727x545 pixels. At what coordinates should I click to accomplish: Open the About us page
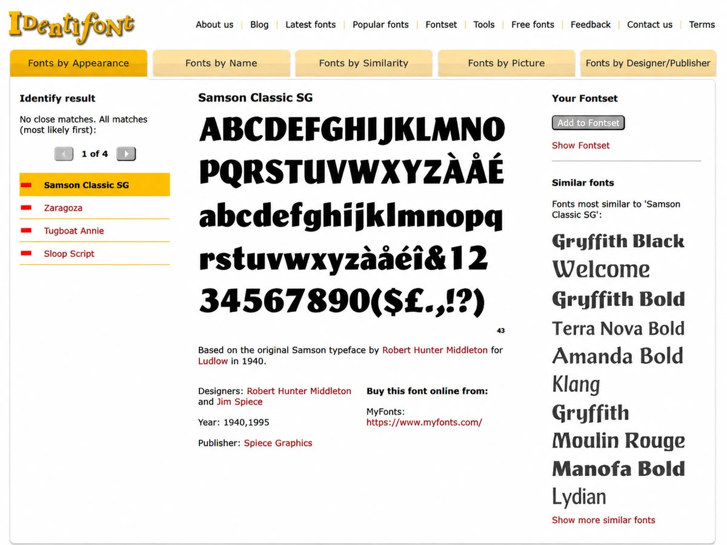pos(214,25)
